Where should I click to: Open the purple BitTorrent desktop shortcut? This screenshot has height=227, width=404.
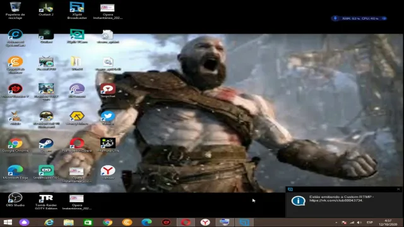pyautogui.click(x=77, y=91)
